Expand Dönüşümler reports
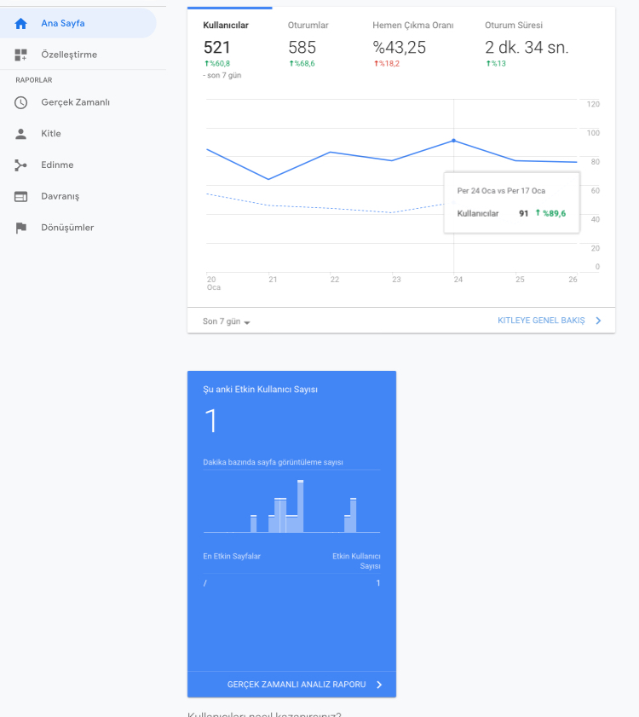The image size is (639, 717). tap(78, 228)
